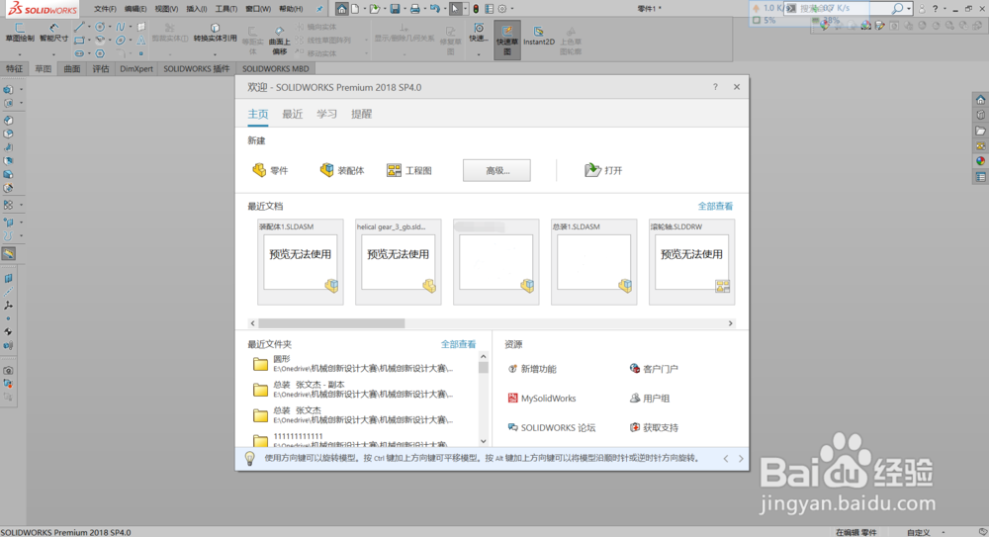Switch to the Recent (最近) tab

292,114
